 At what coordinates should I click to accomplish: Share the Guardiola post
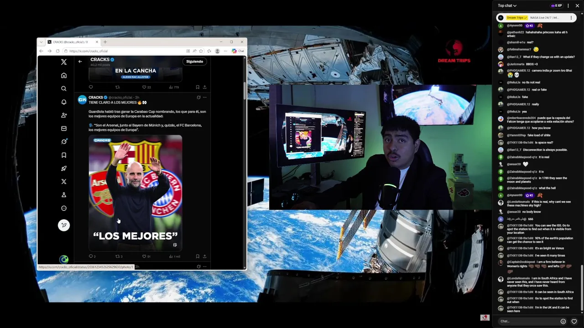[x=204, y=256]
